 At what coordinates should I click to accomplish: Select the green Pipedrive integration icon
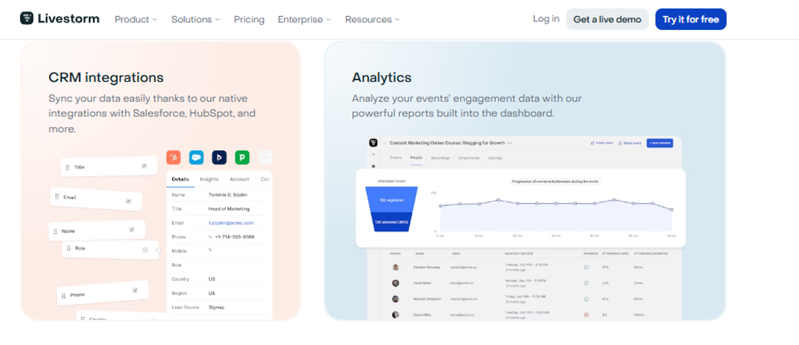(x=242, y=157)
